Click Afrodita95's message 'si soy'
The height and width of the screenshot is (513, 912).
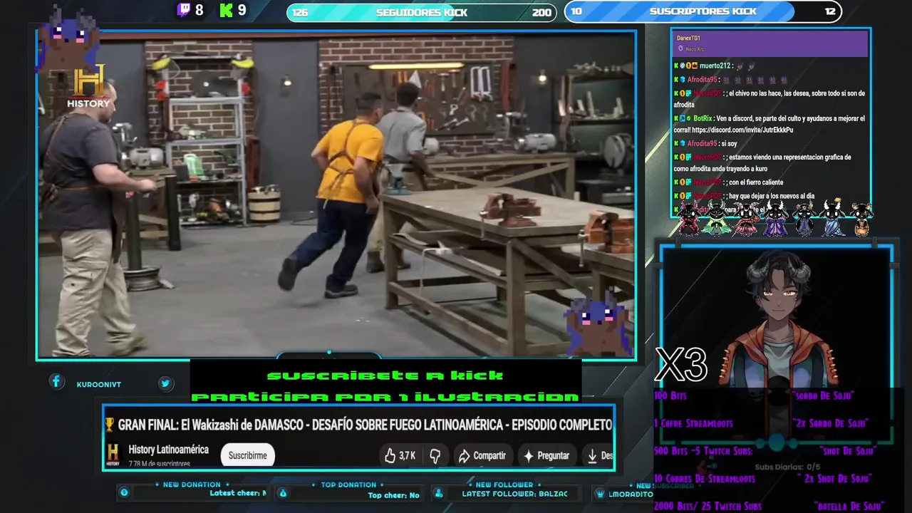tap(729, 144)
